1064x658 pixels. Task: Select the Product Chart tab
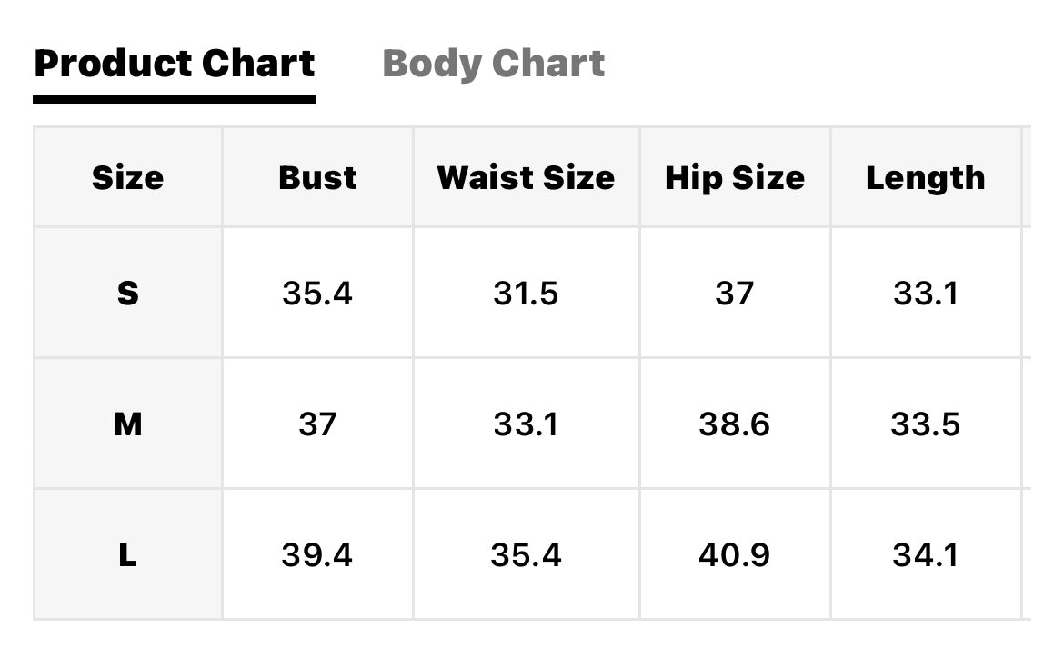coord(175,64)
